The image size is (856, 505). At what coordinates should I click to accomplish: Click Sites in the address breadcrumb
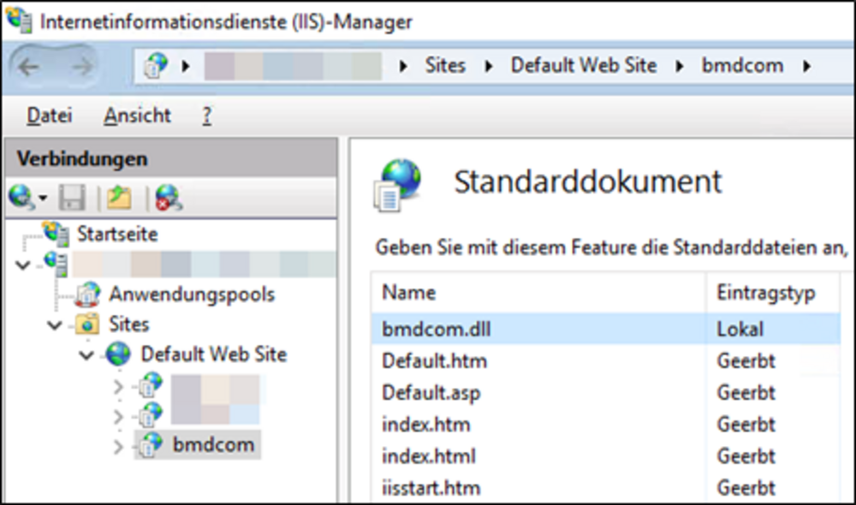445,65
